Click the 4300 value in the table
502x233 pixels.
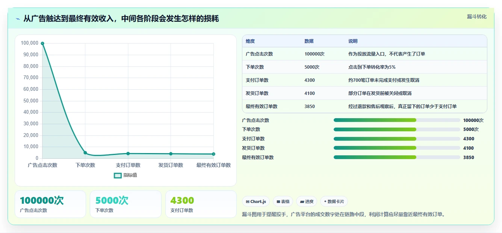click(310, 80)
